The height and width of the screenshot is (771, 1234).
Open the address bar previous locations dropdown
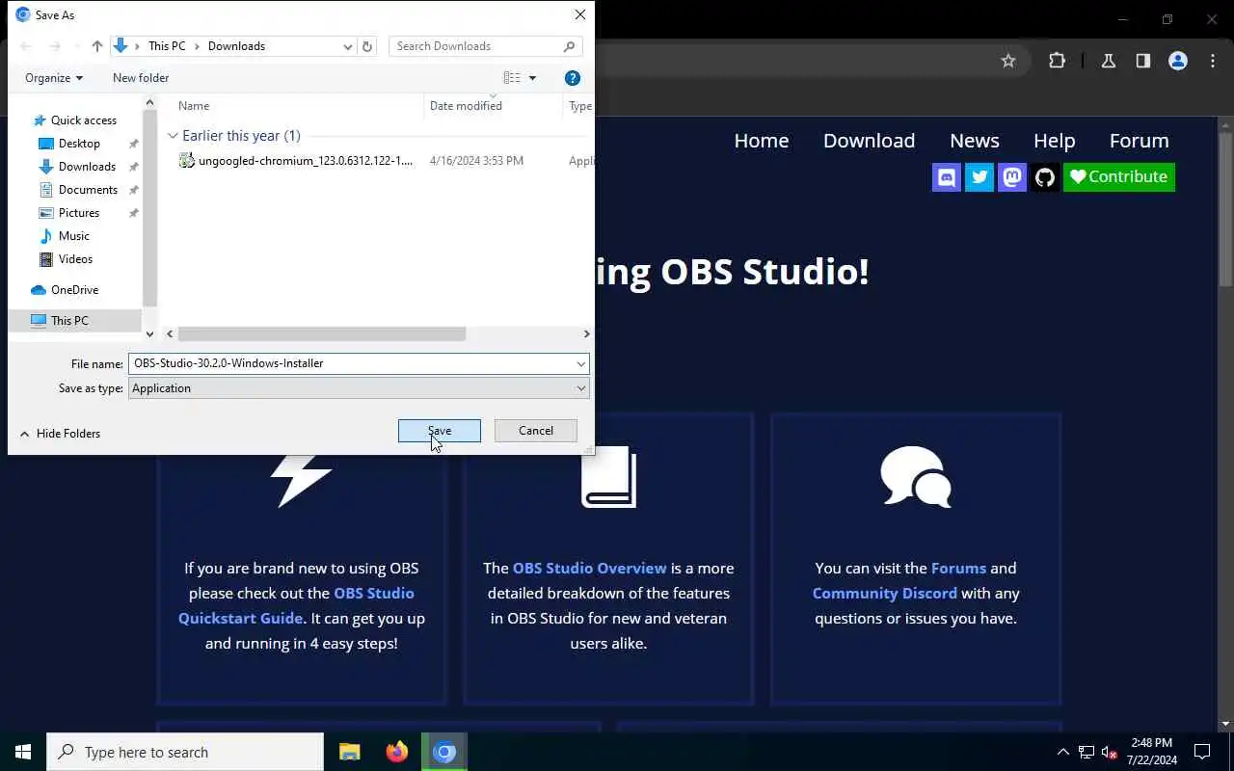click(x=347, y=46)
